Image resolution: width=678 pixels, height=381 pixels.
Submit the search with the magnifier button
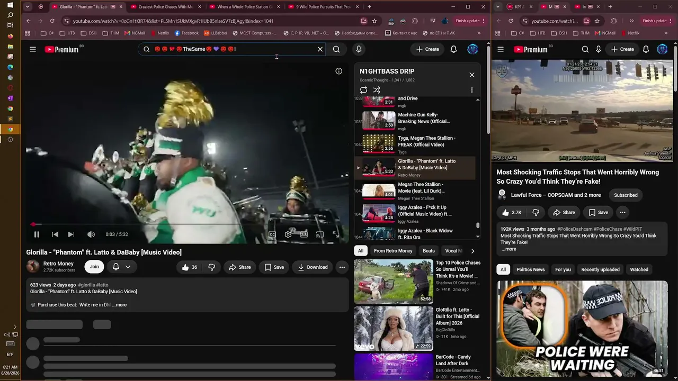pyautogui.click(x=336, y=49)
